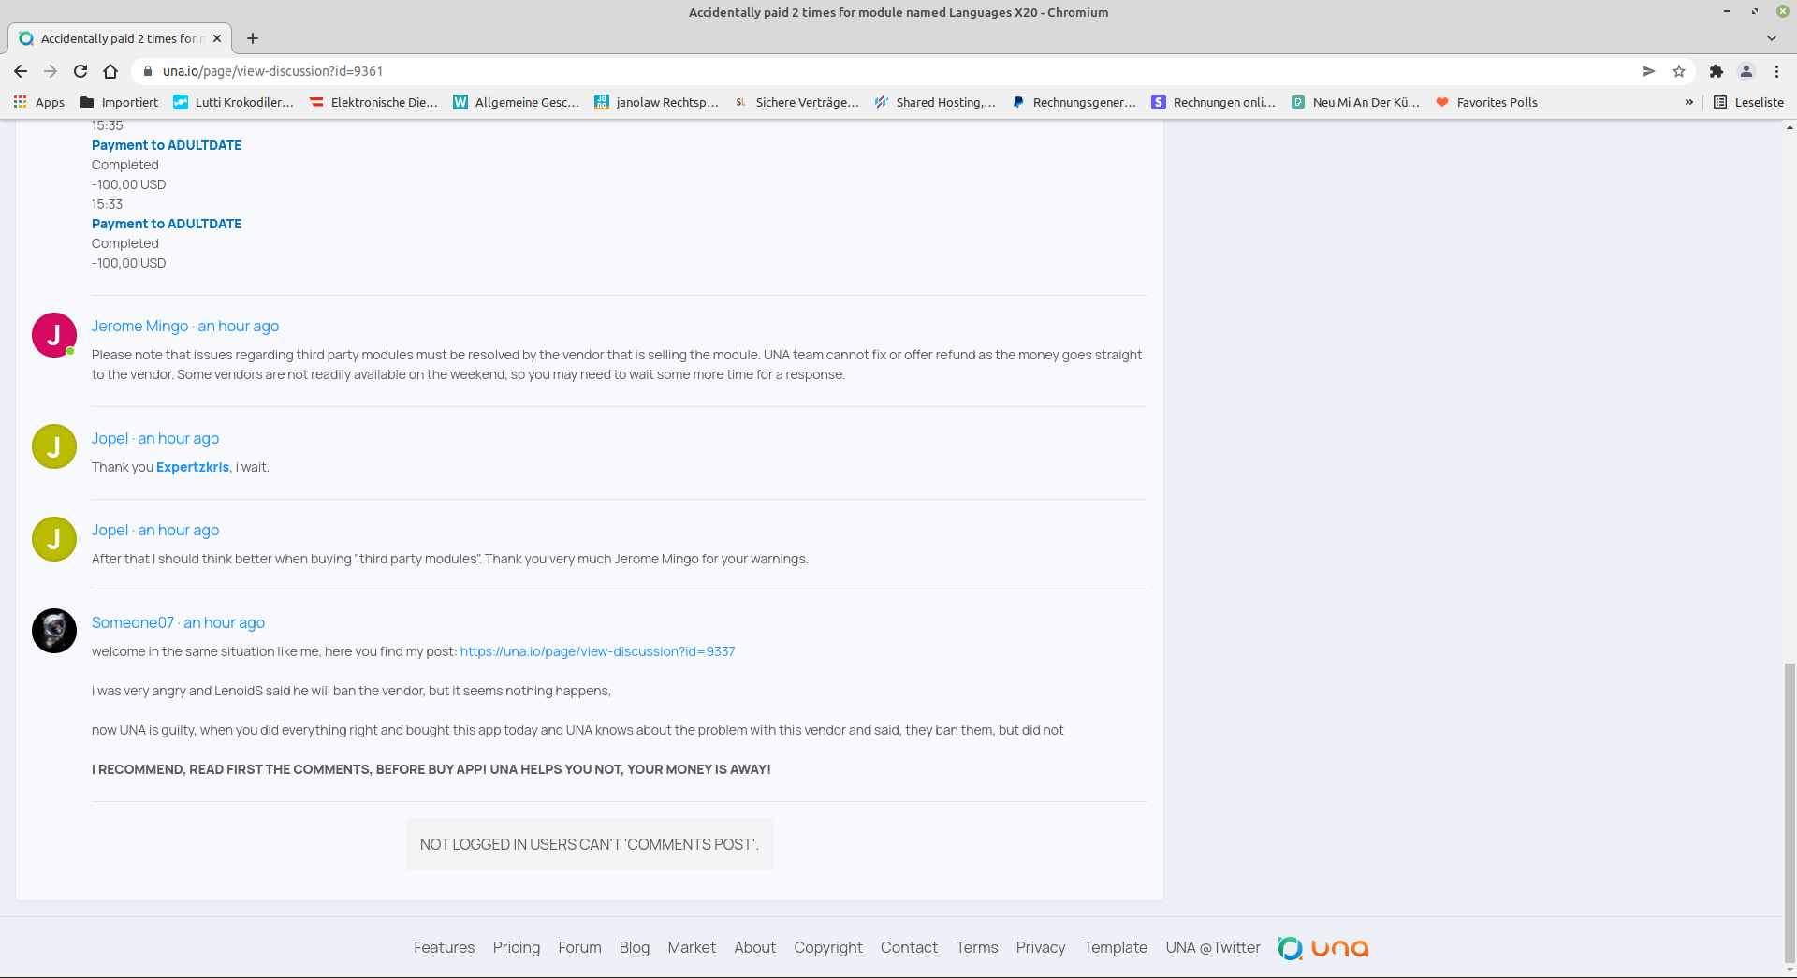Bookmark this page with the star icon
This screenshot has width=1797, height=978.
1679,71
